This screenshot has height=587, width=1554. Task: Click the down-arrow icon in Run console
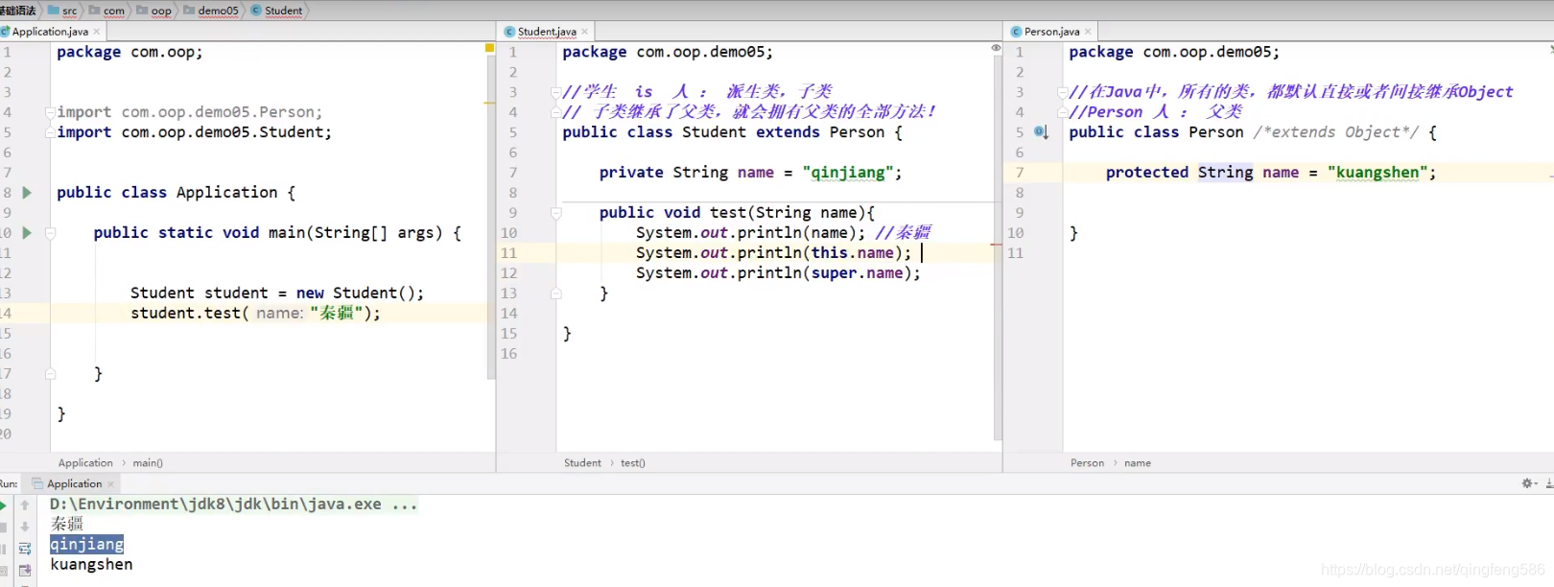click(x=25, y=527)
